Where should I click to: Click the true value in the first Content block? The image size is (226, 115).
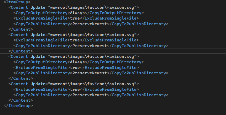(75, 18)
